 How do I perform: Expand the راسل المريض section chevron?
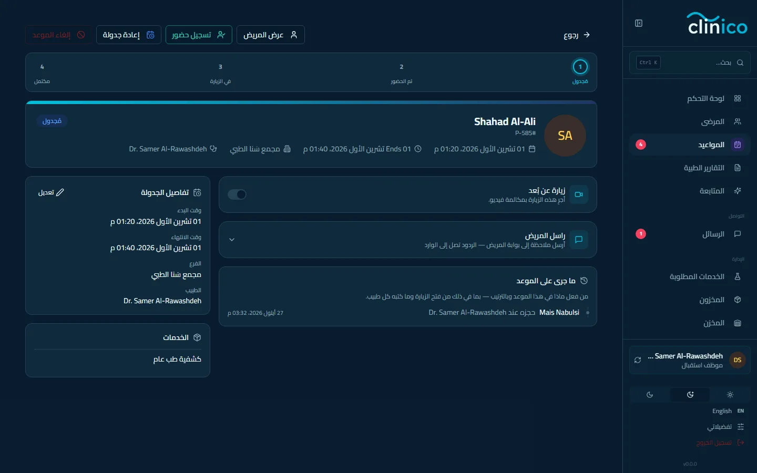(232, 240)
